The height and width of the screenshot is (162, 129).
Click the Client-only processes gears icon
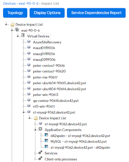pyautogui.click(x=40, y=158)
